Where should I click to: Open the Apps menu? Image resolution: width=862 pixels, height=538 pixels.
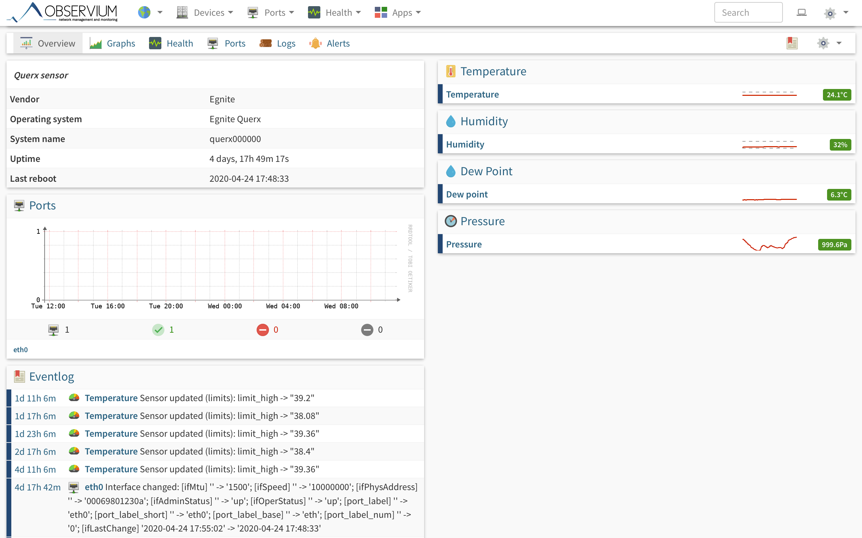tap(397, 12)
